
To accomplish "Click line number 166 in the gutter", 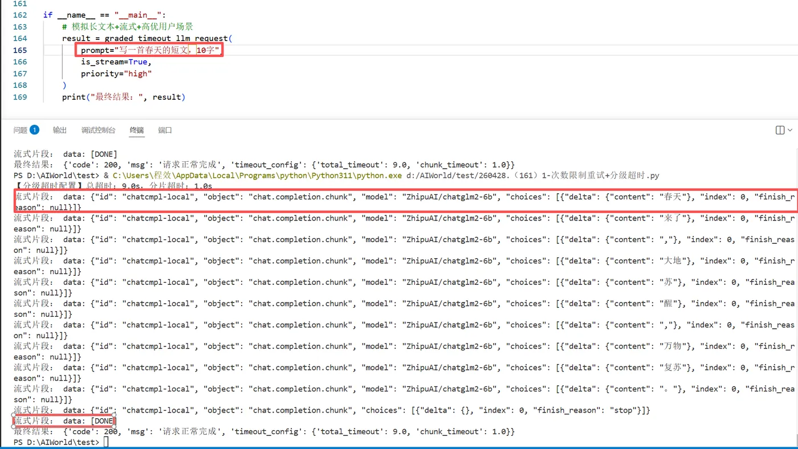I will click(x=20, y=62).
